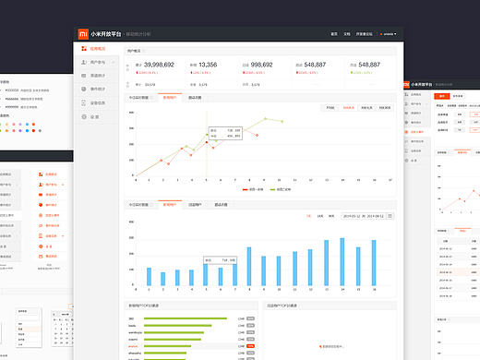Open the 开发者论坛 link in the main header
Image resolution: width=480 pixels, height=360 pixels.
click(x=365, y=34)
